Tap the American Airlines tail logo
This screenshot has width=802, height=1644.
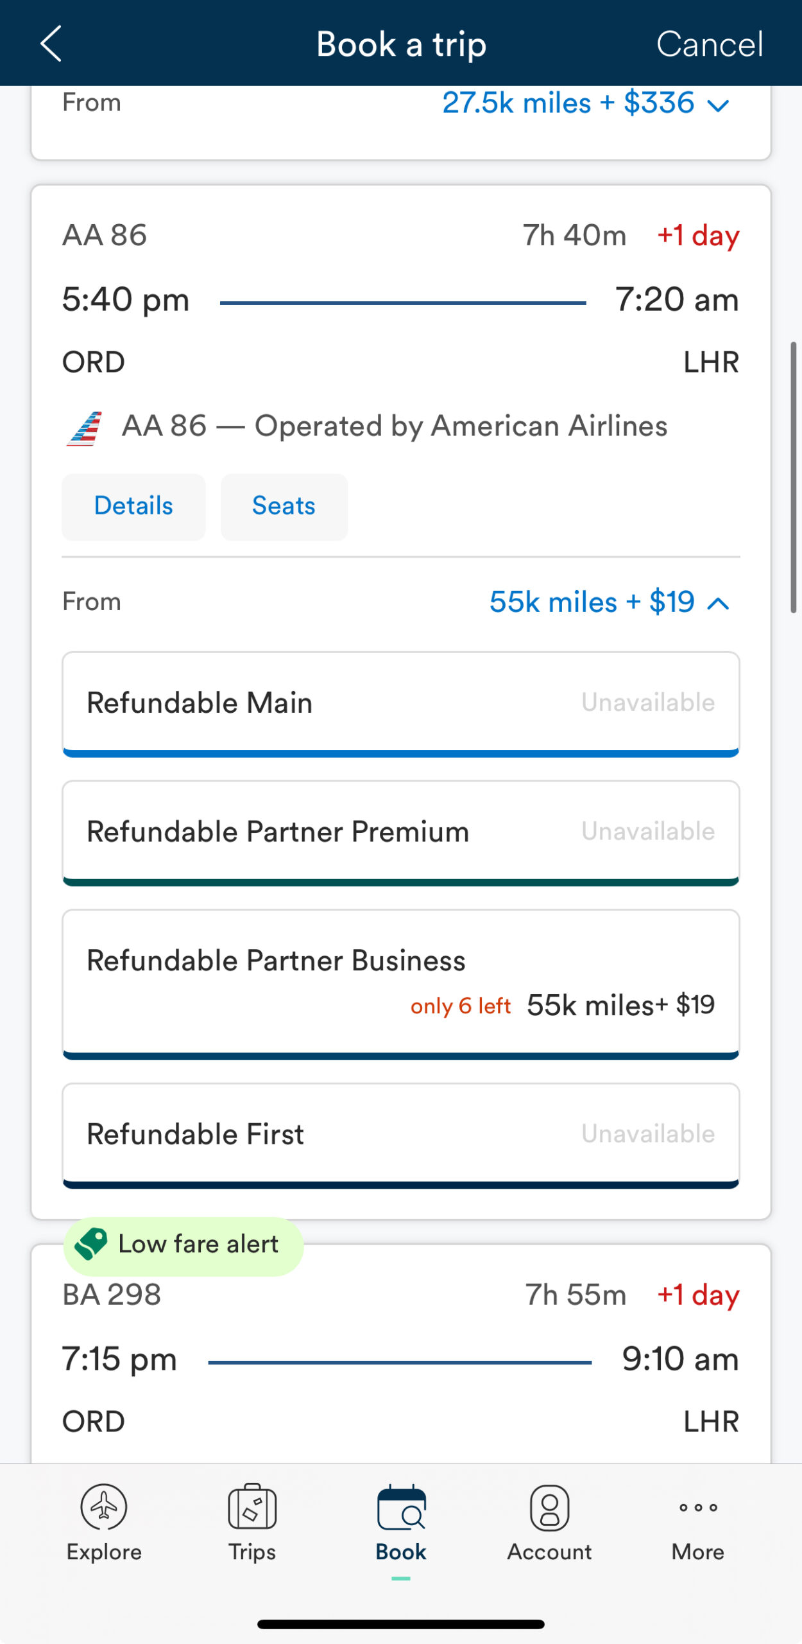pyautogui.click(x=85, y=428)
